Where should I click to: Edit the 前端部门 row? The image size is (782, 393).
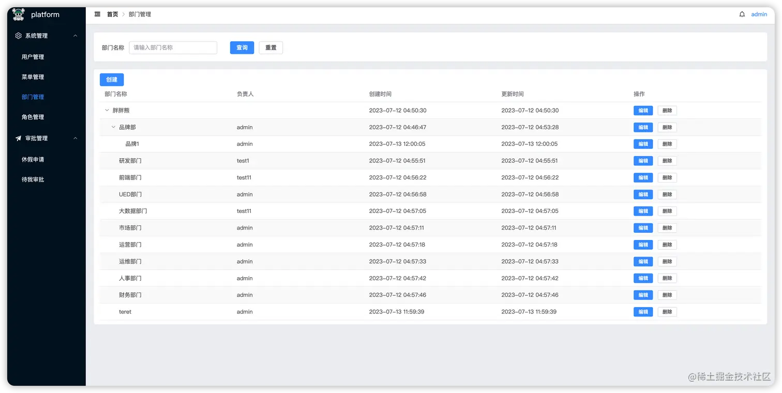tap(643, 177)
